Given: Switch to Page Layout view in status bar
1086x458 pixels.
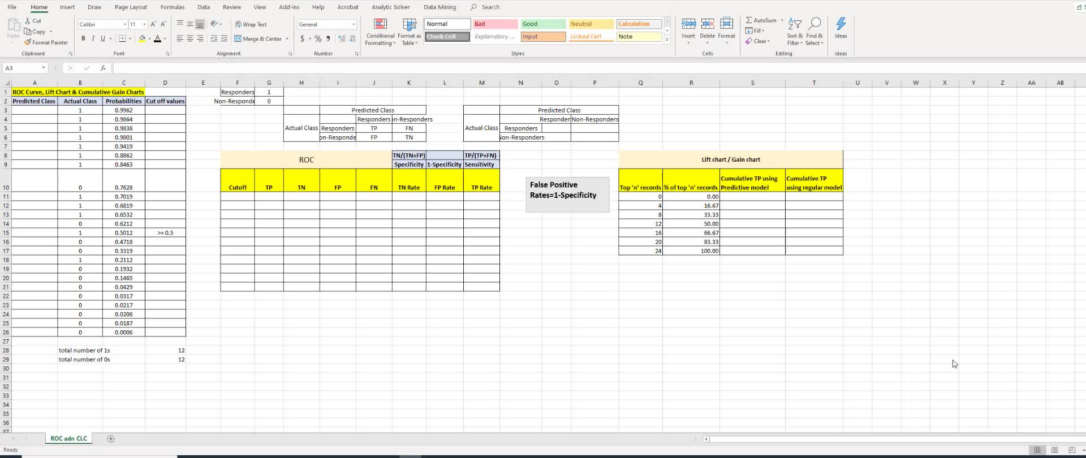Looking at the screenshot, I should (1054, 450).
